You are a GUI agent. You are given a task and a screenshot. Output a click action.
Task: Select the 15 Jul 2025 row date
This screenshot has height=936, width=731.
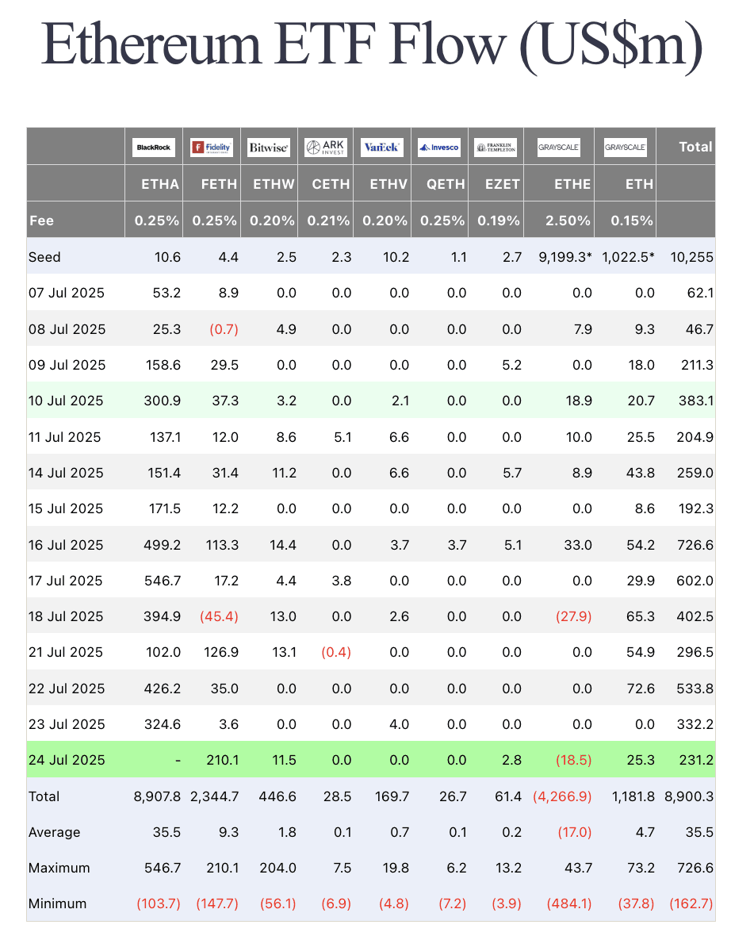coord(66,509)
